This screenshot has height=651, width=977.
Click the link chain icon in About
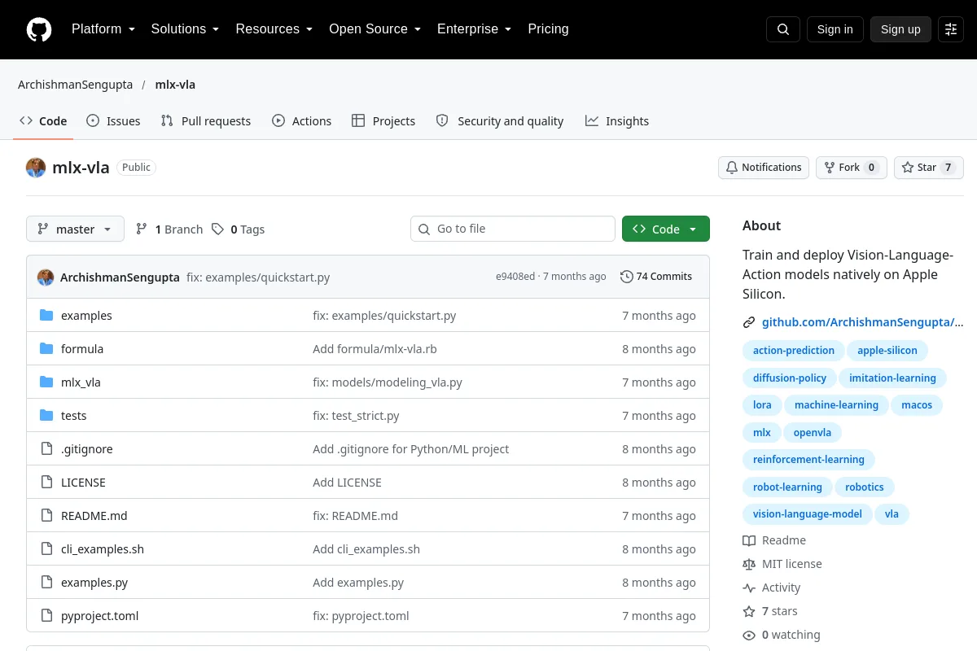click(x=749, y=322)
